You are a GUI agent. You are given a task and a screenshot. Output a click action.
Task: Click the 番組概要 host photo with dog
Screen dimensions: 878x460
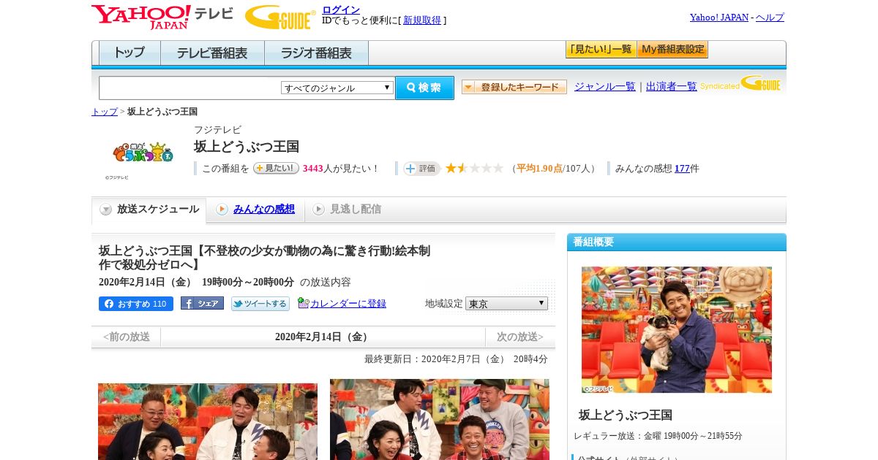pyautogui.click(x=677, y=330)
